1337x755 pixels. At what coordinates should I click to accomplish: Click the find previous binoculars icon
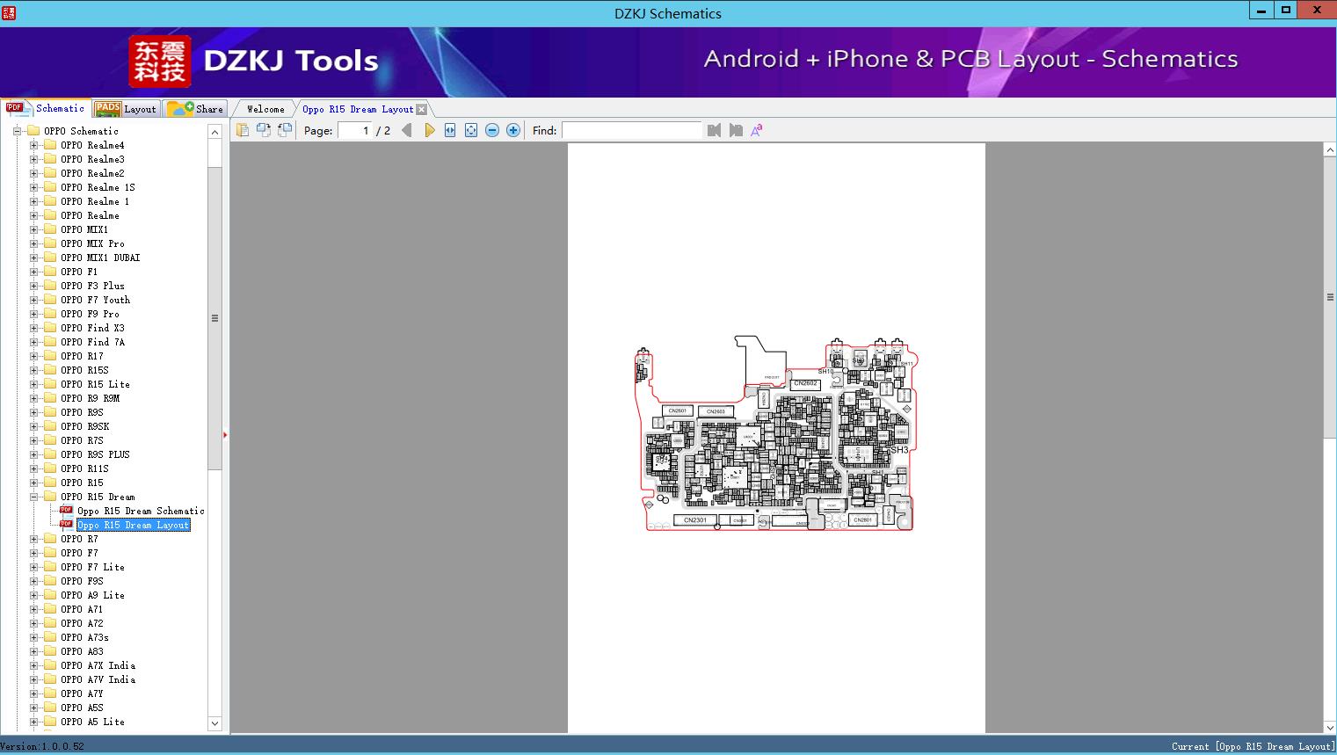coord(714,130)
